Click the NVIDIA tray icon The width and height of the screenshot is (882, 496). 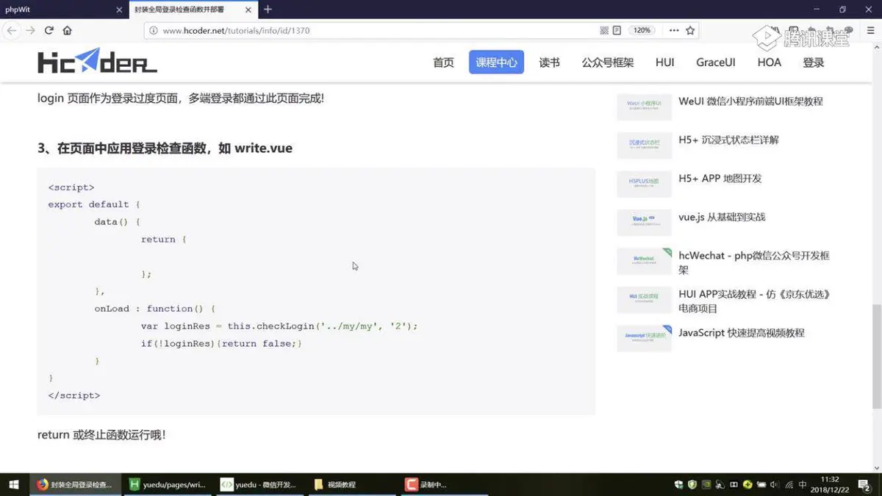[x=706, y=485]
